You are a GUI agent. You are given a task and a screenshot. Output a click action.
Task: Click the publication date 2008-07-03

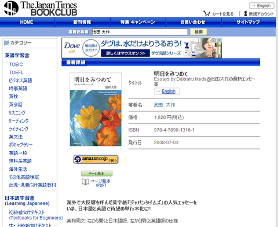coord(166,142)
